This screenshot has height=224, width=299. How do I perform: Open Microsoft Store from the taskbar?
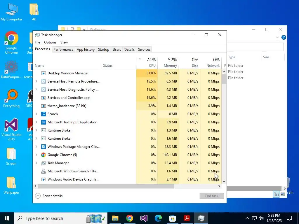click(172, 218)
